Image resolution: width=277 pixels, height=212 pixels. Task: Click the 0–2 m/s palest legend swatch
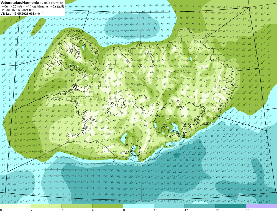coord(15,206)
